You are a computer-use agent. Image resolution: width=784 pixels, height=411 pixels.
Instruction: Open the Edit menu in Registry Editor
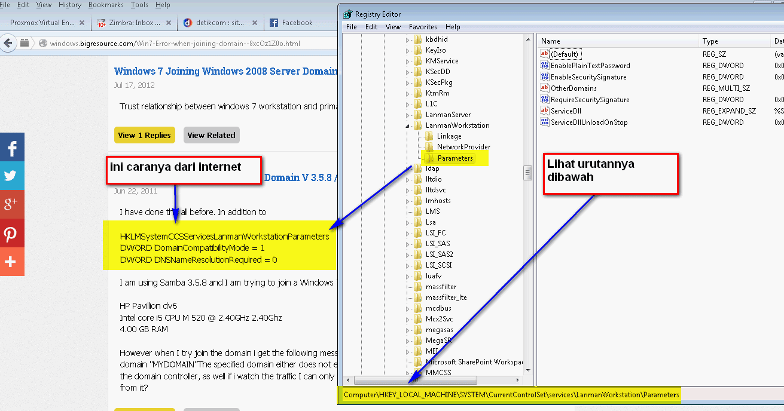tap(371, 27)
